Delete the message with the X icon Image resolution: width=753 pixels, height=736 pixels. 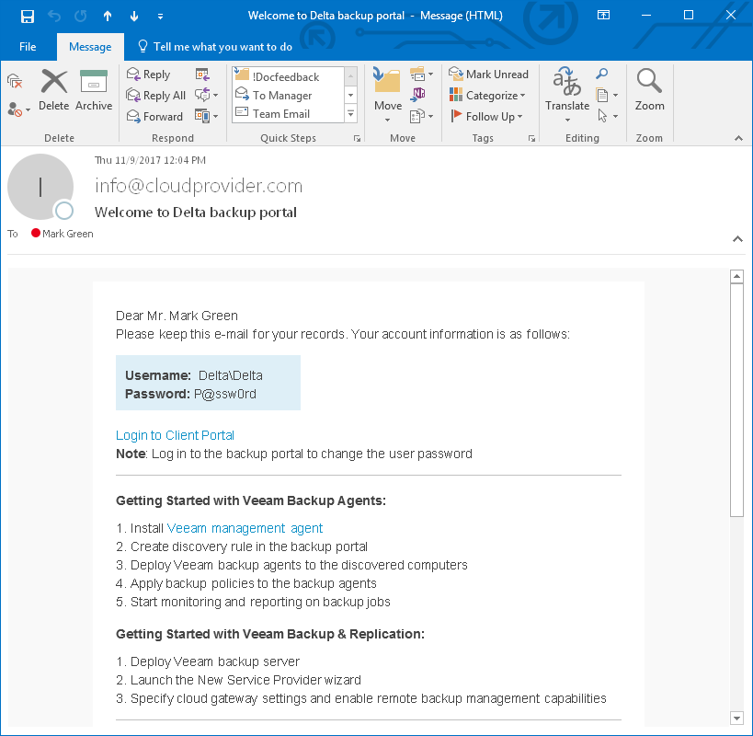[53, 90]
